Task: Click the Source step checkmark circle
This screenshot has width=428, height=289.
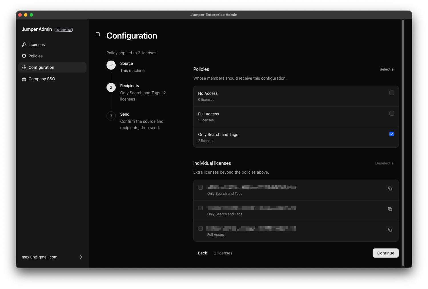Action: click(111, 65)
